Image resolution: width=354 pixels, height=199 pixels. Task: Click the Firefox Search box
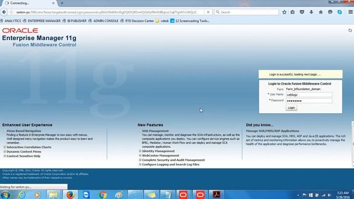pyautogui.click(x=247, y=12)
